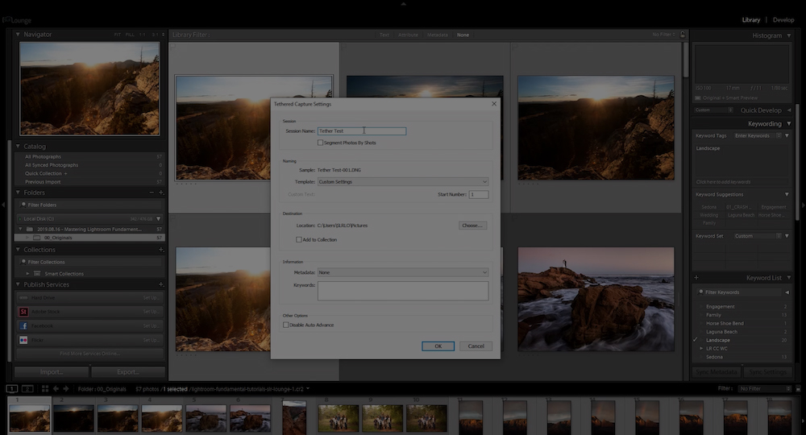
Task: Click the plus icon to add Folders
Action: pyautogui.click(x=161, y=193)
